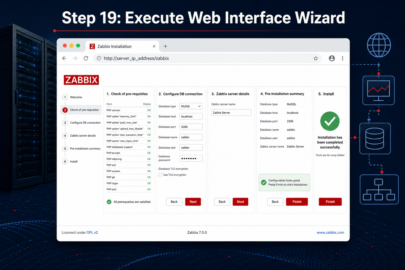Open the www.zabbix.com link
Viewport: 405px width, 270px height.
point(330,233)
